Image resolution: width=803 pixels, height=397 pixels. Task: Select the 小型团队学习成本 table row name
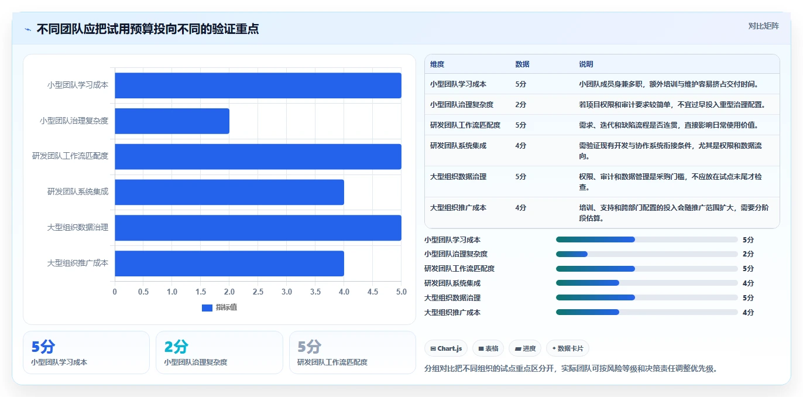point(458,84)
